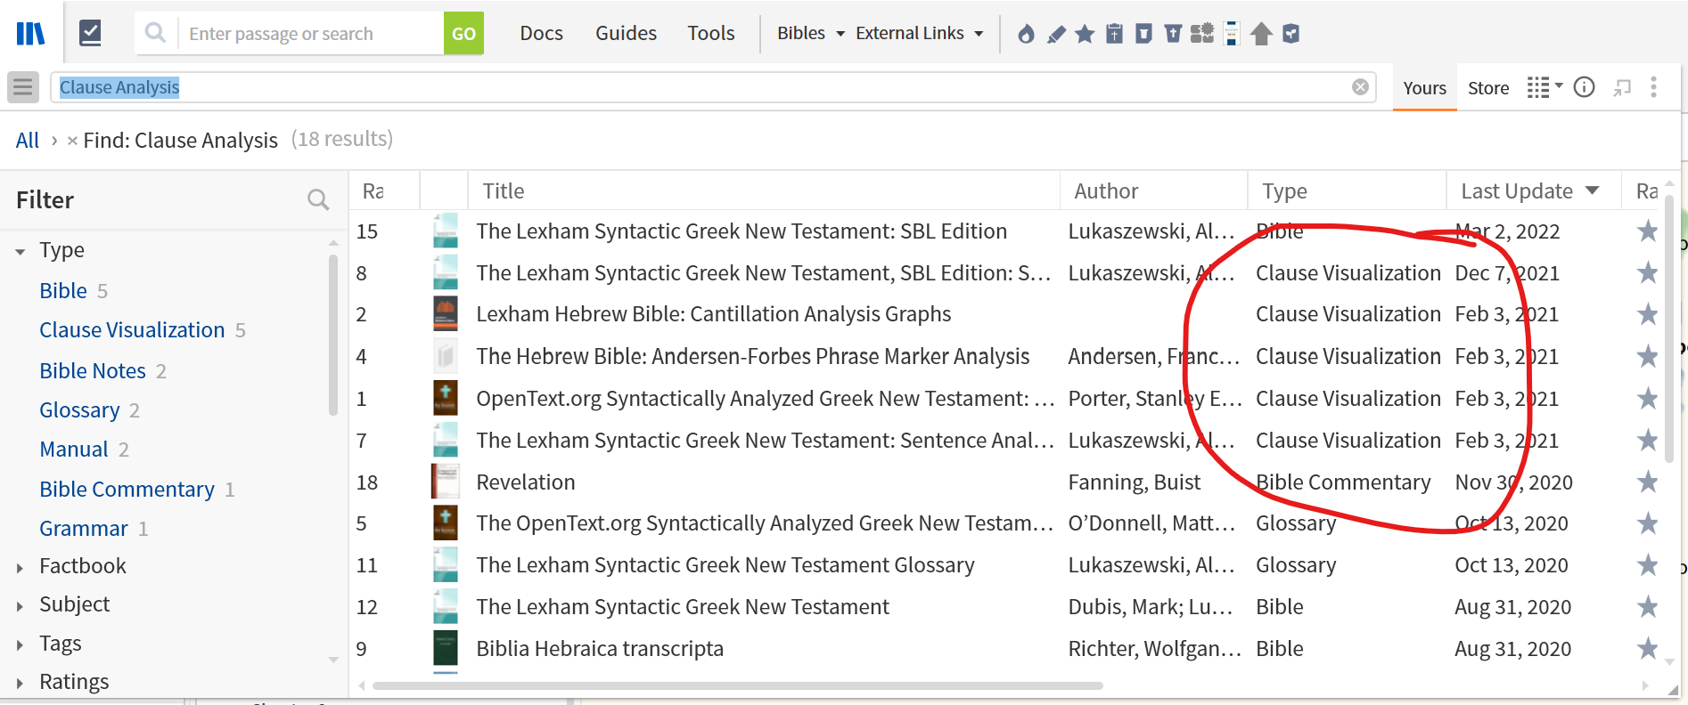Open the clipboard with cross shortcut
This screenshot has height=705, width=1688.
(1114, 34)
